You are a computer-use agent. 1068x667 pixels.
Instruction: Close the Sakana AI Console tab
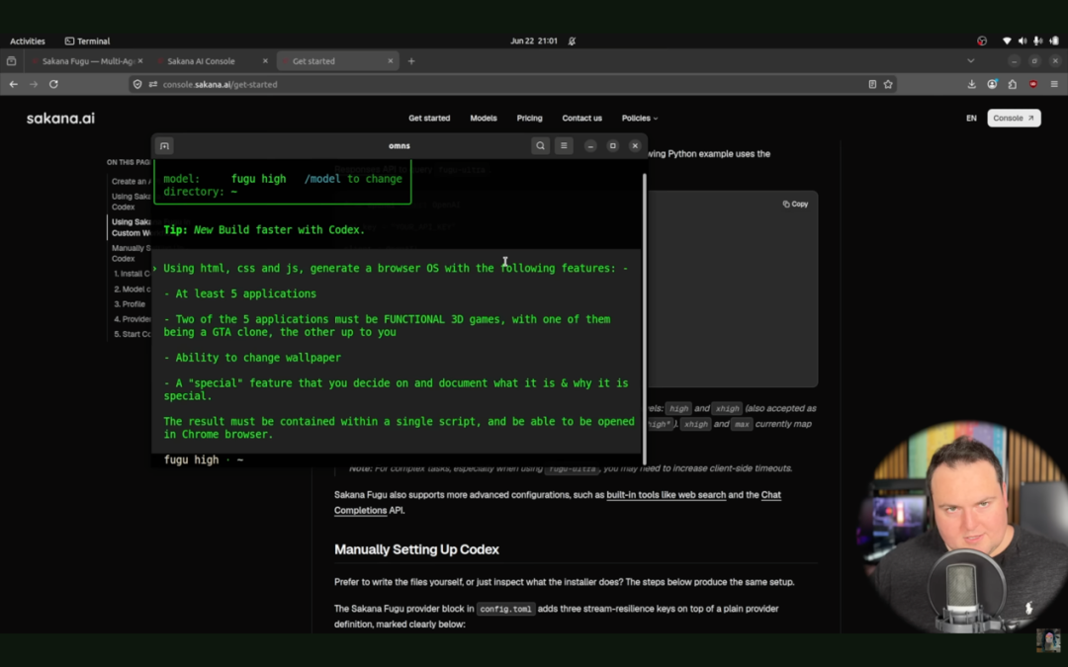[x=265, y=61]
